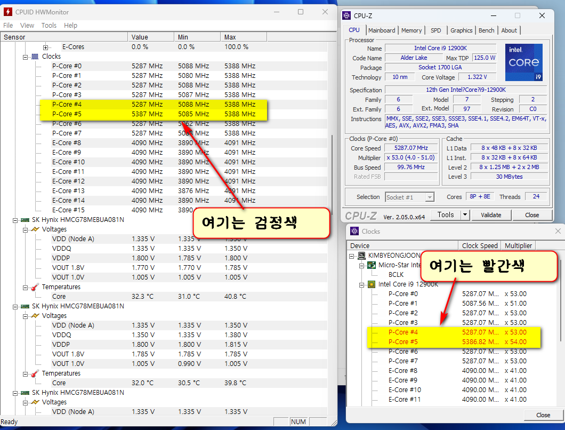Click the Max column header

coord(244,37)
